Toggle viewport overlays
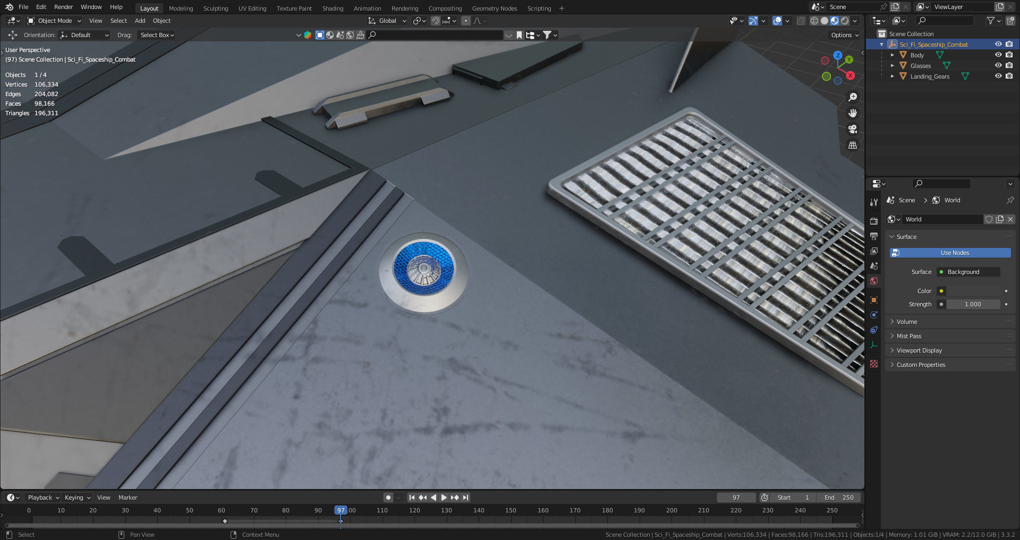Image resolution: width=1020 pixels, height=540 pixels. pos(777,21)
